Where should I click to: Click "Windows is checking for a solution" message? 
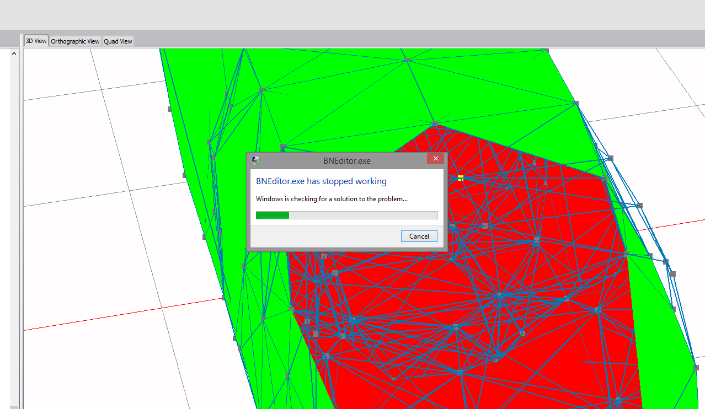click(x=332, y=198)
